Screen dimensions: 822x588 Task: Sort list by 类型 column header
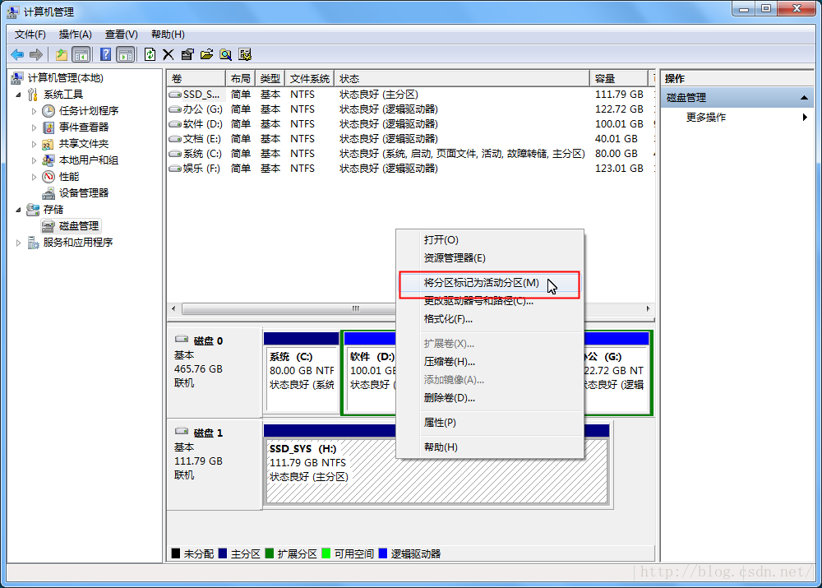click(270, 79)
